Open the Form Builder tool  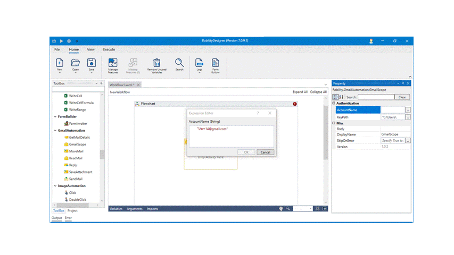[215, 65]
